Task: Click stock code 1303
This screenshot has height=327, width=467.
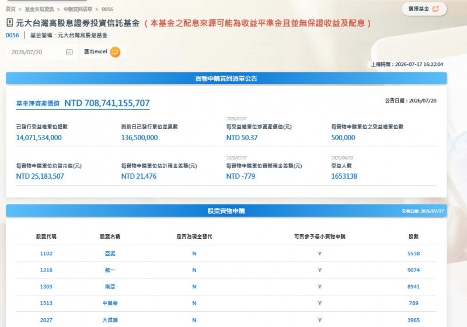Action: tap(46, 287)
